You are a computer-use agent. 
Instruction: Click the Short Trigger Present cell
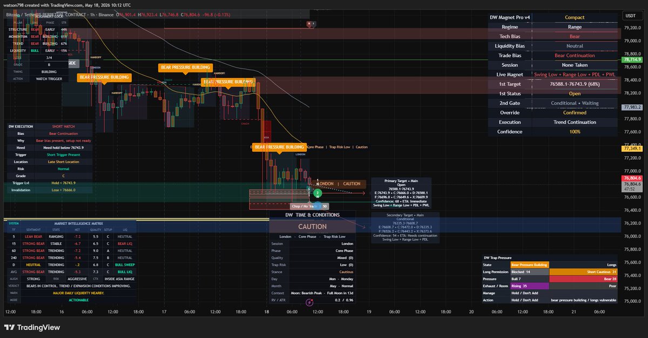pyautogui.click(x=64, y=154)
